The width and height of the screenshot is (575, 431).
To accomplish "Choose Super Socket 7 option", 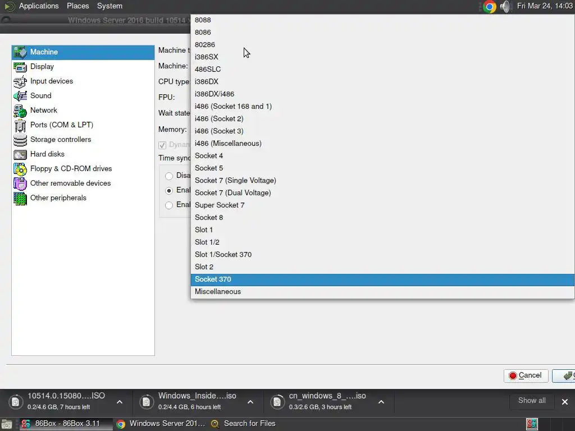I will (x=382, y=205).
